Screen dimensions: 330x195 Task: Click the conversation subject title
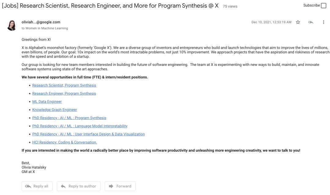point(110,6)
